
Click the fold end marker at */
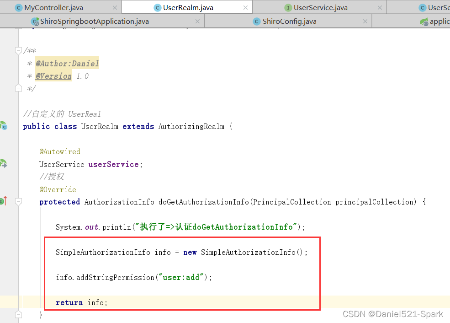18,88
